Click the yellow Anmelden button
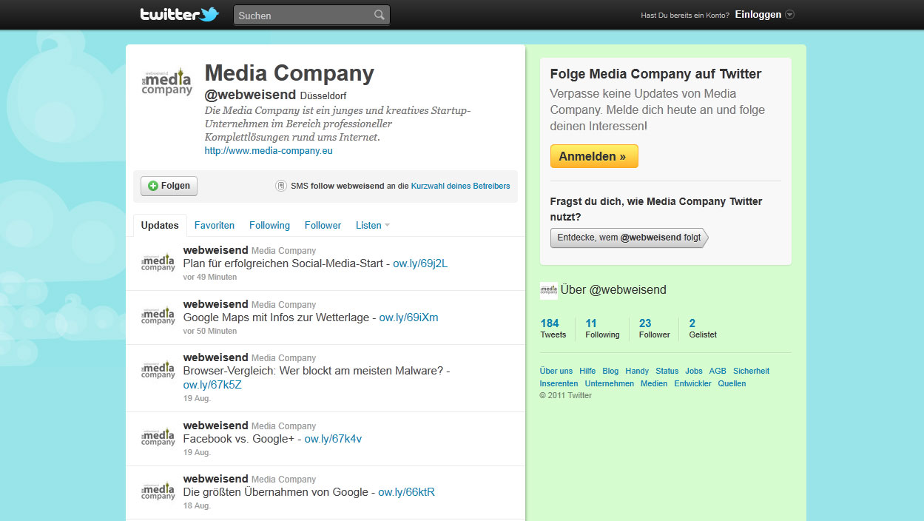This screenshot has height=521, width=924. [x=594, y=156]
